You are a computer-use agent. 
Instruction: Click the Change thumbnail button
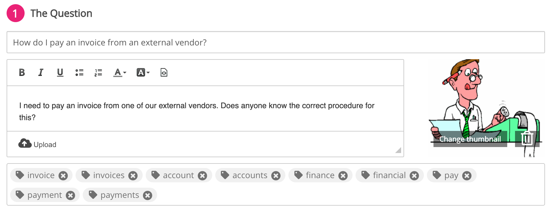click(470, 139)
